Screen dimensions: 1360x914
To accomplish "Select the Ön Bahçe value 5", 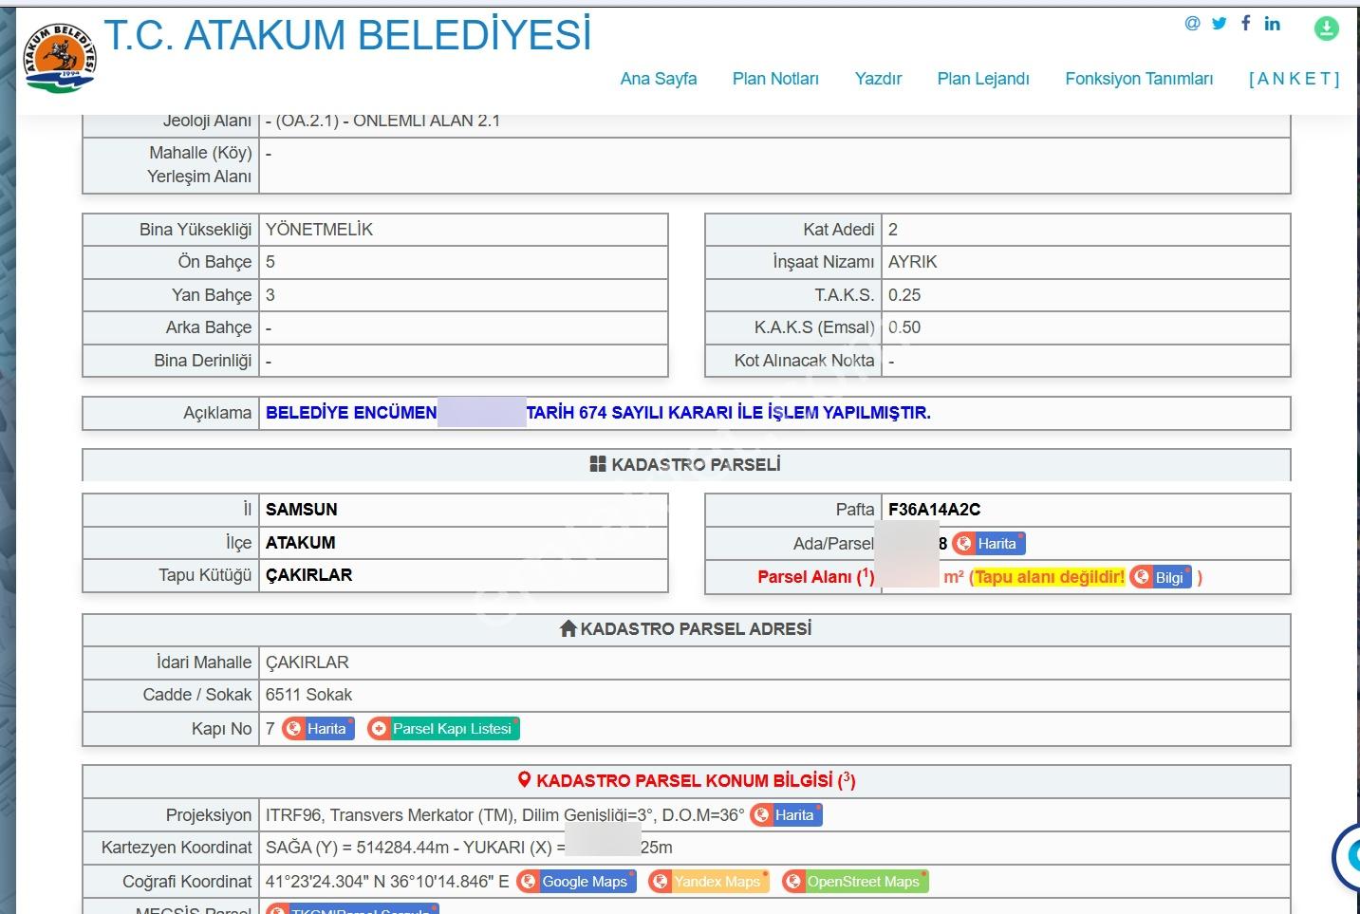I will click(x=270, y=262).
